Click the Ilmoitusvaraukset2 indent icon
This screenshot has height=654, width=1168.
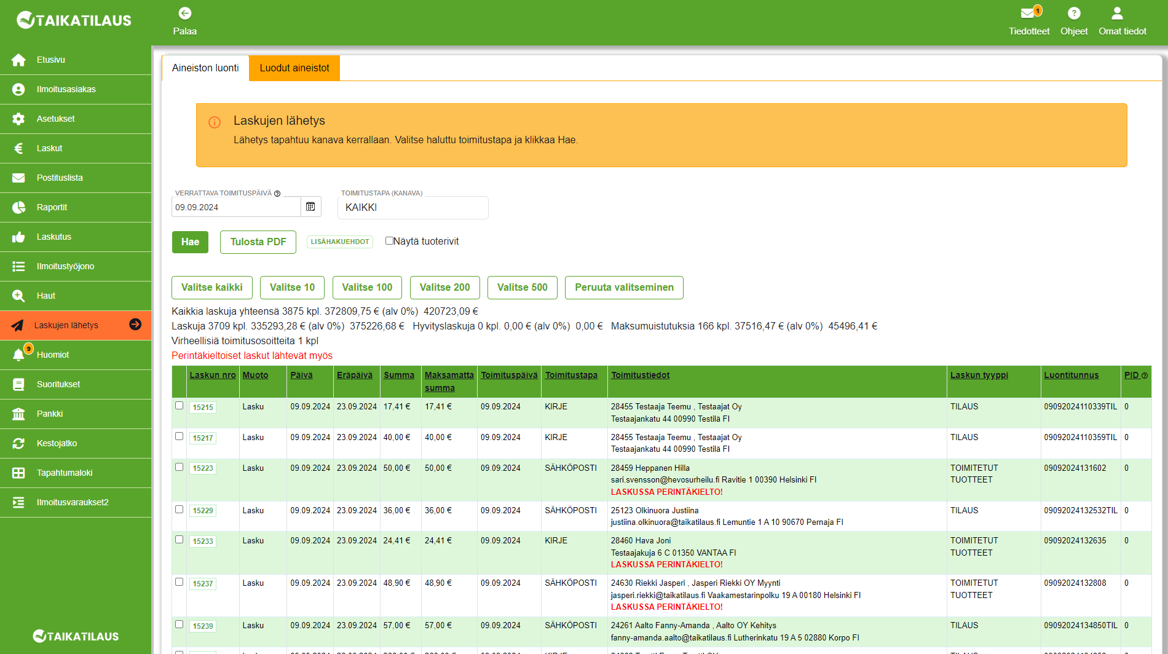(18, 502)
